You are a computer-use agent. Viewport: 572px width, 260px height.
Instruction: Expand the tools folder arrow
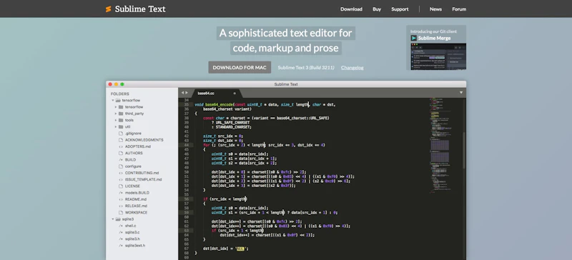(116, 120)
